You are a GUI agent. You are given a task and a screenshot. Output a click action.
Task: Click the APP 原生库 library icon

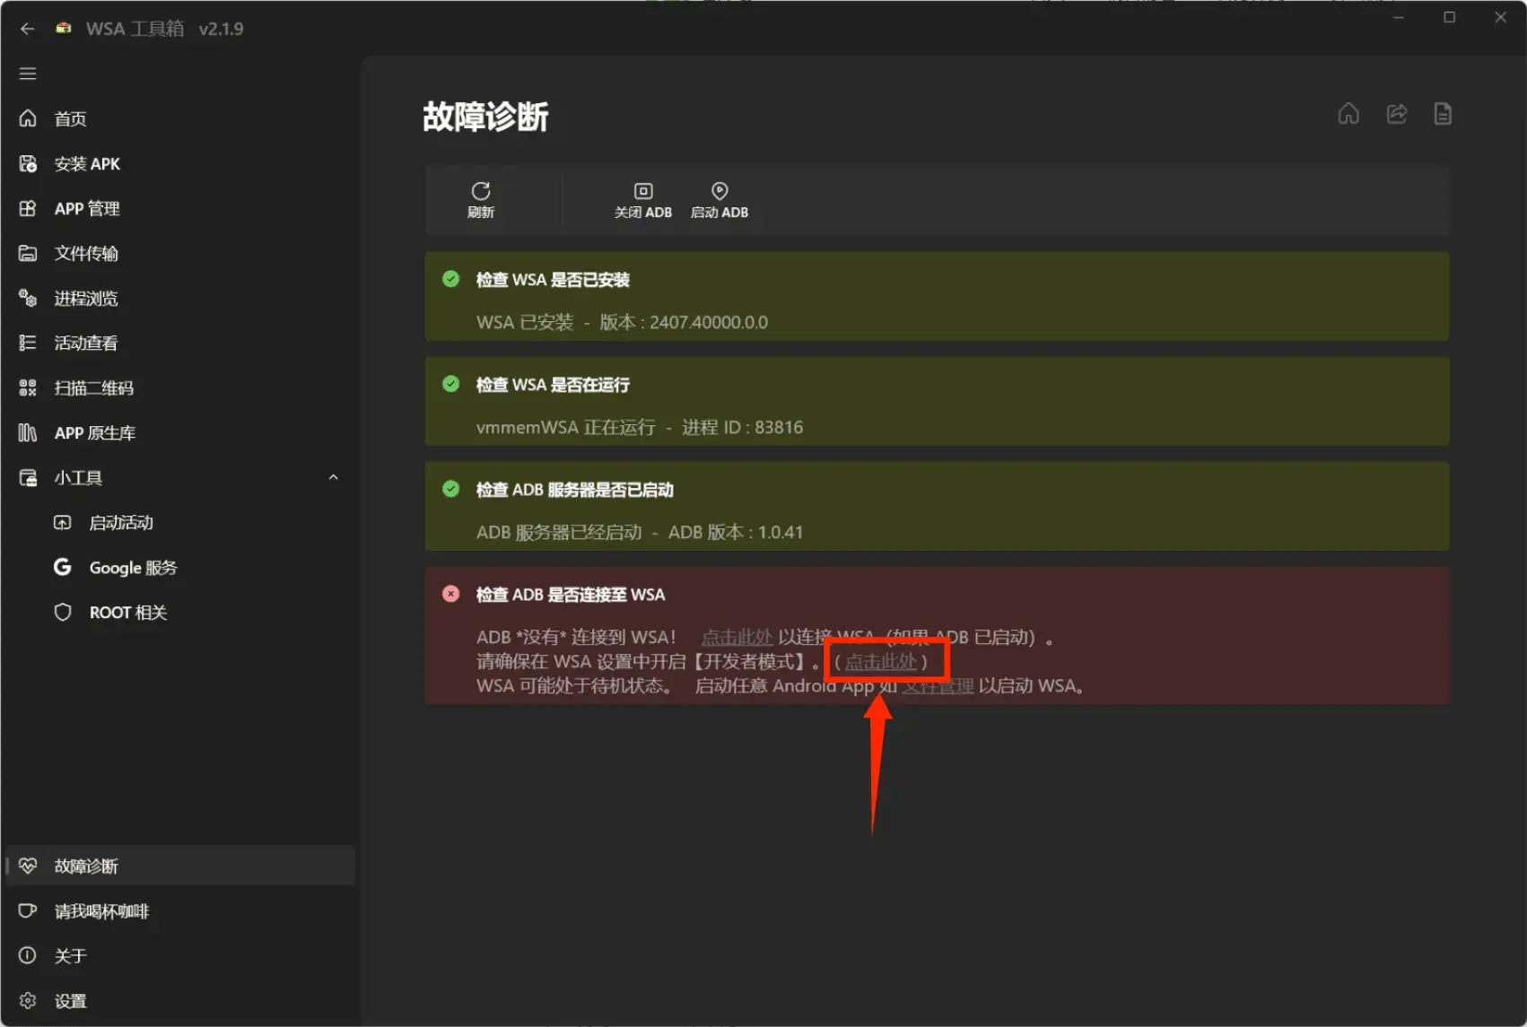(x=28, y=432)
